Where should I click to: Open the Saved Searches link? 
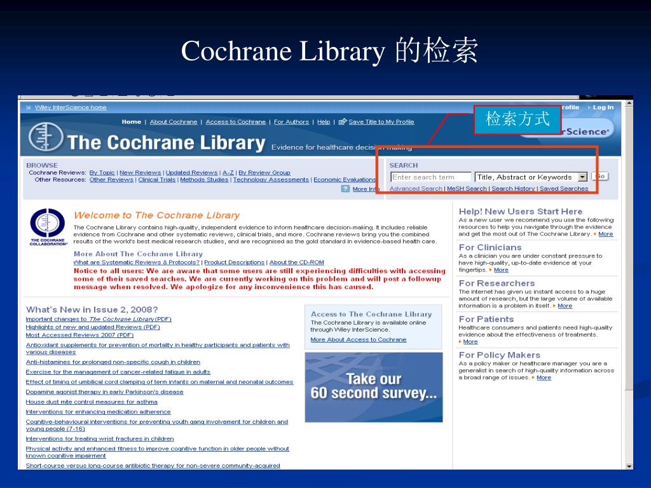pos(564,188)
